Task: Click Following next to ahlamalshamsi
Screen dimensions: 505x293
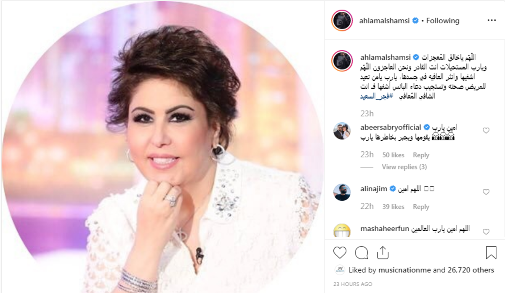Action: click(443, 20)
